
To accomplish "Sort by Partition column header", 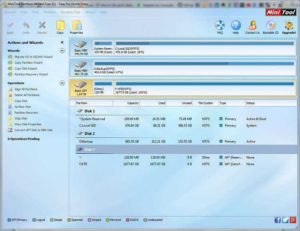I will [x=94, y=103].
